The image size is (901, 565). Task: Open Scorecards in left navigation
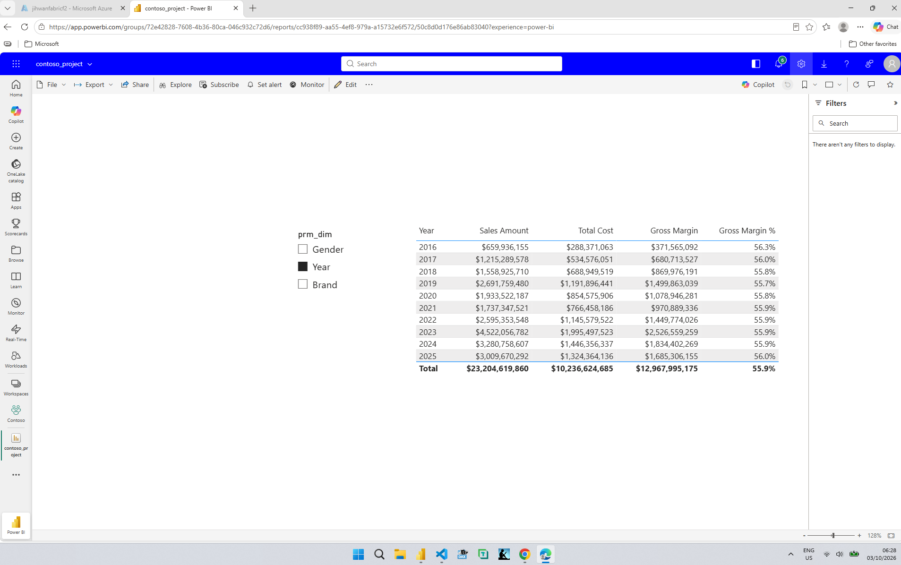pos(16,227)
